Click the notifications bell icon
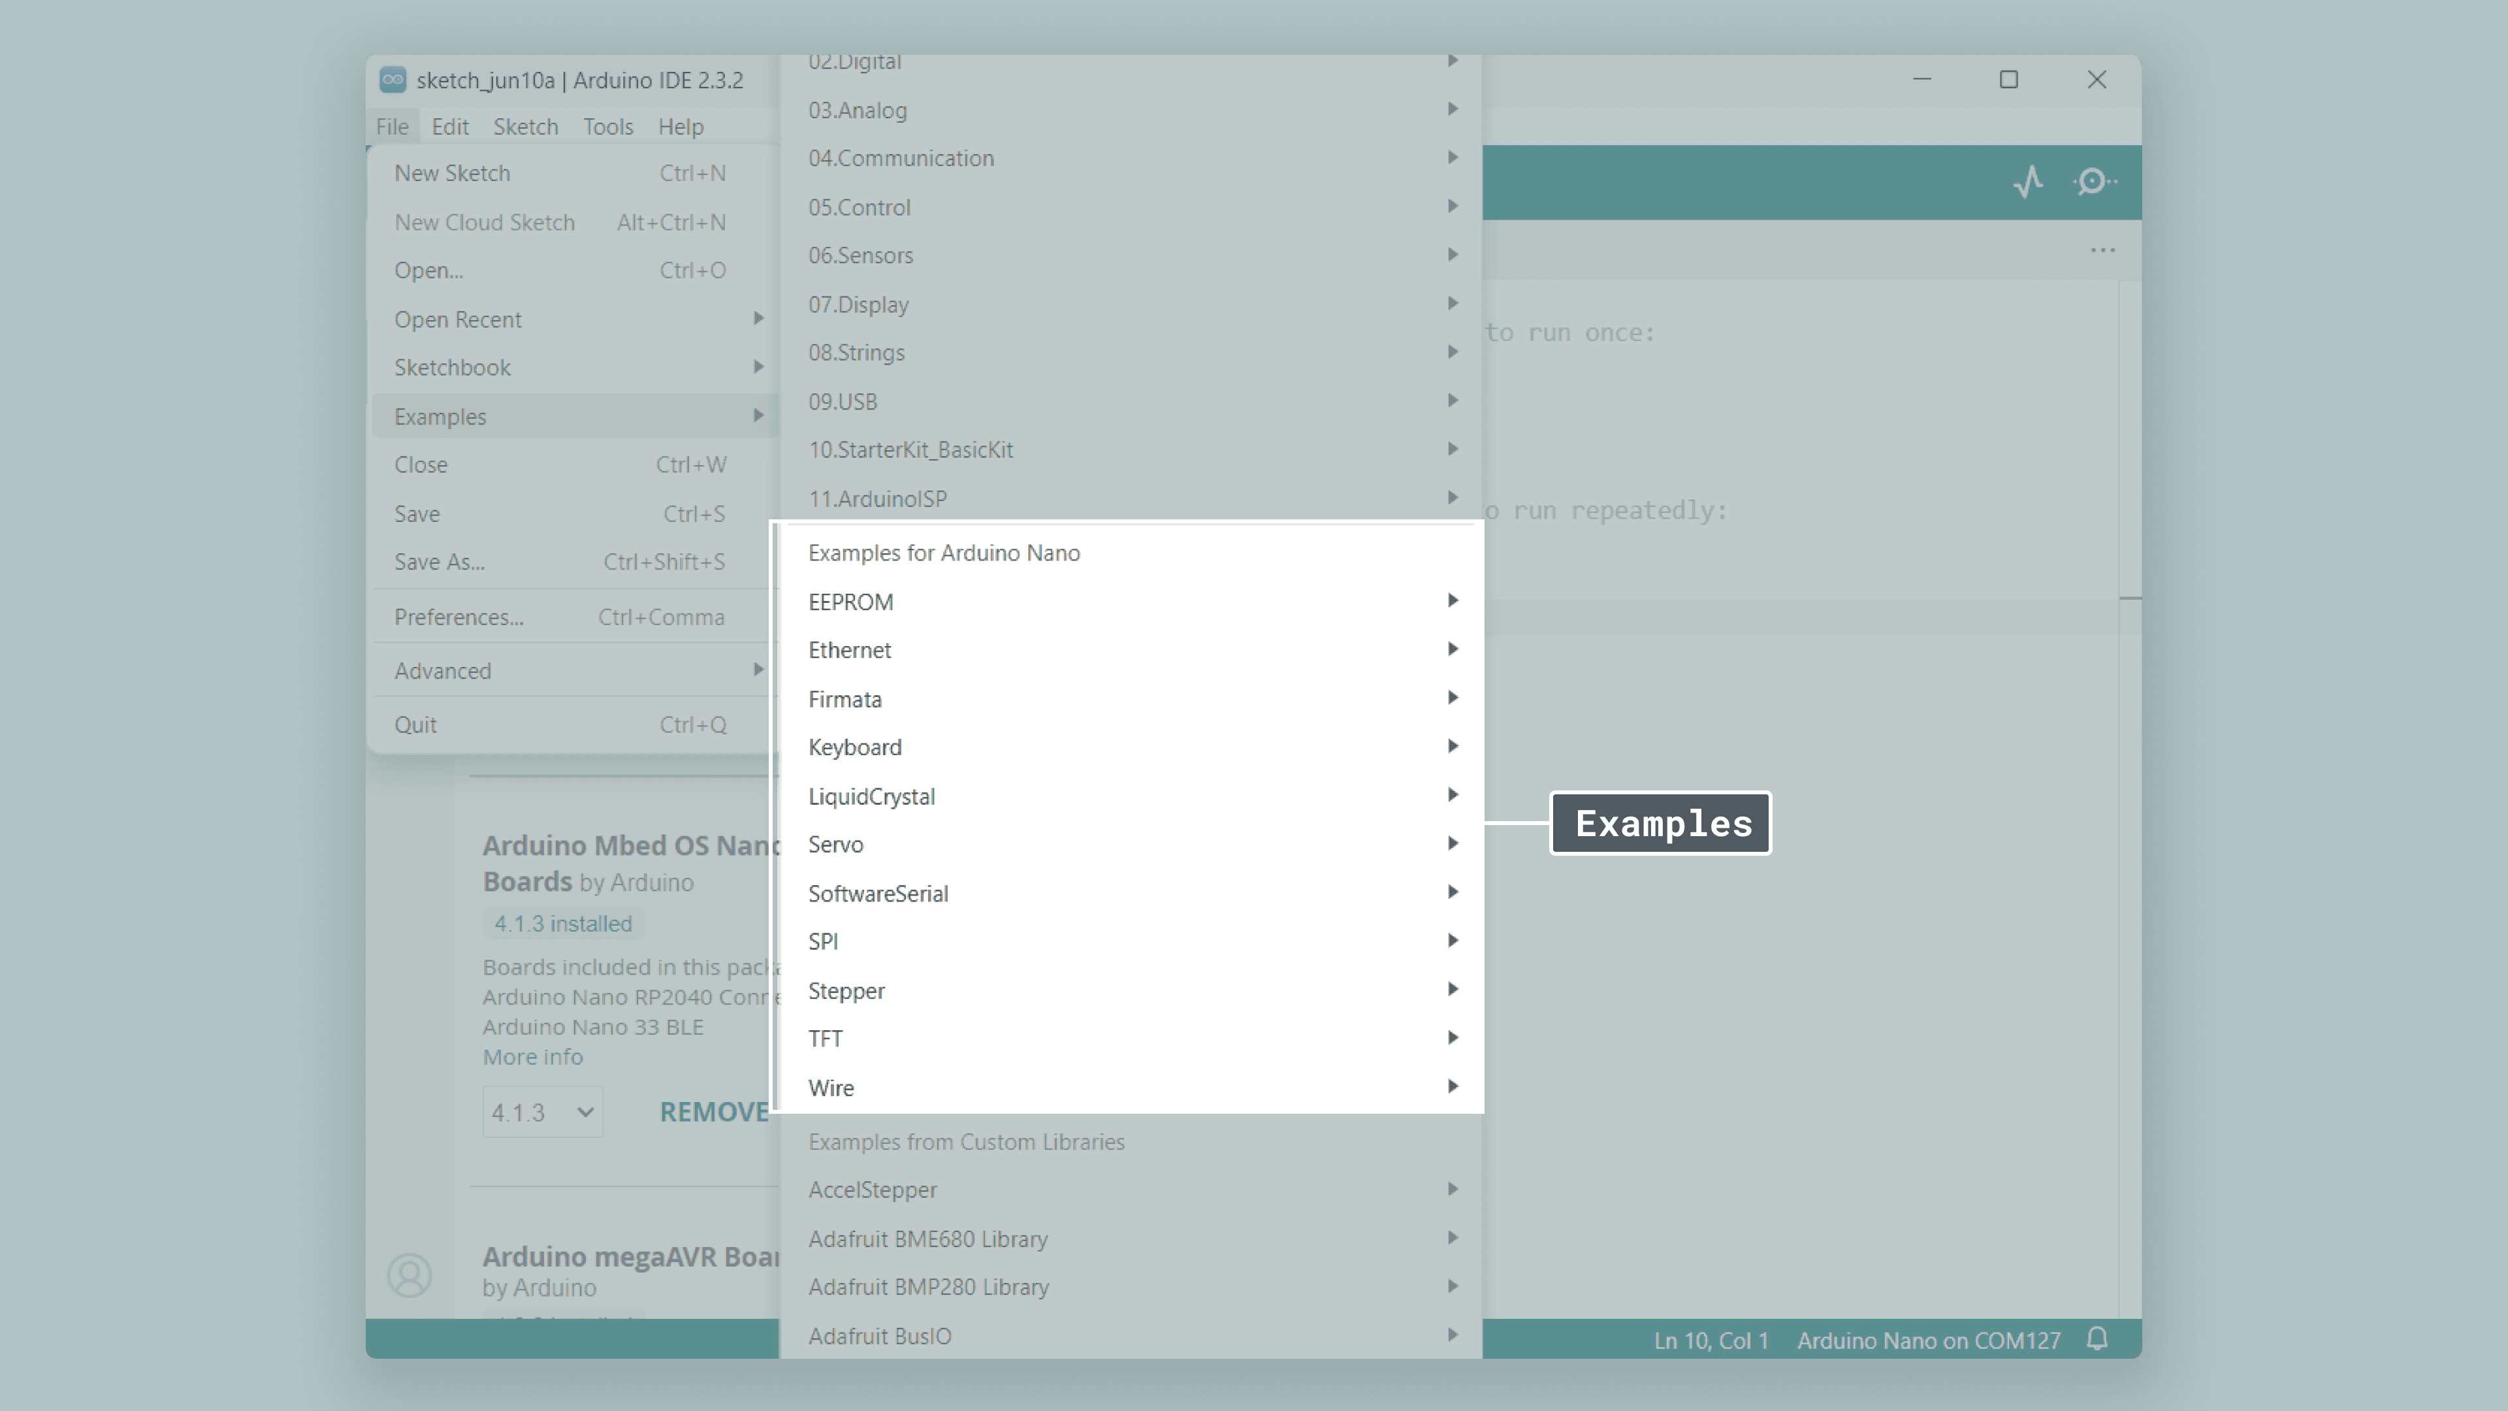This screenshot has width=2508, height=1411. tap(2097, 1339)
